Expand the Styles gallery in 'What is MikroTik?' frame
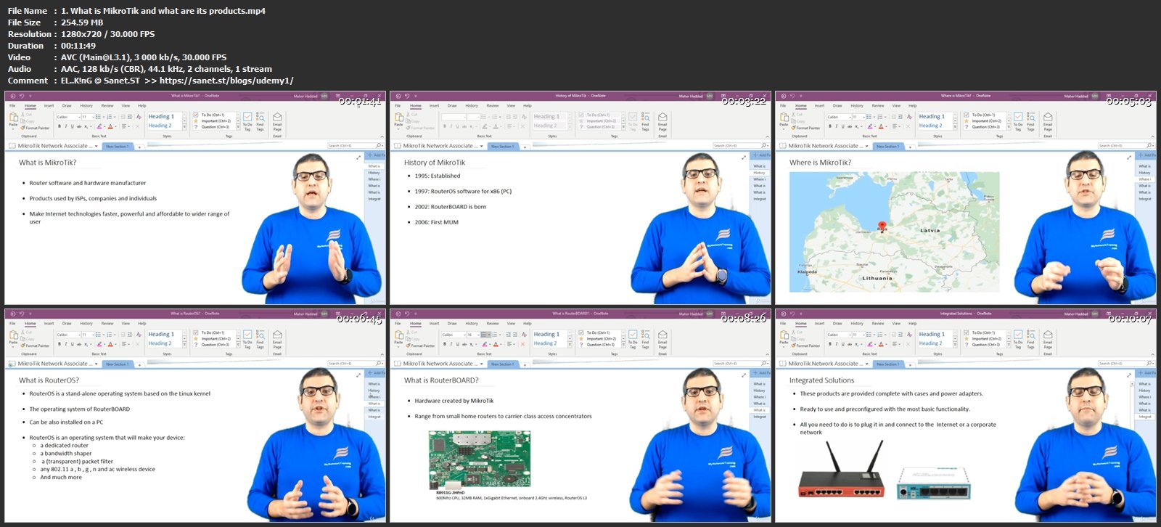Image resolution: width=1161 pixels, height=527 pixels. tap(184, 127)
